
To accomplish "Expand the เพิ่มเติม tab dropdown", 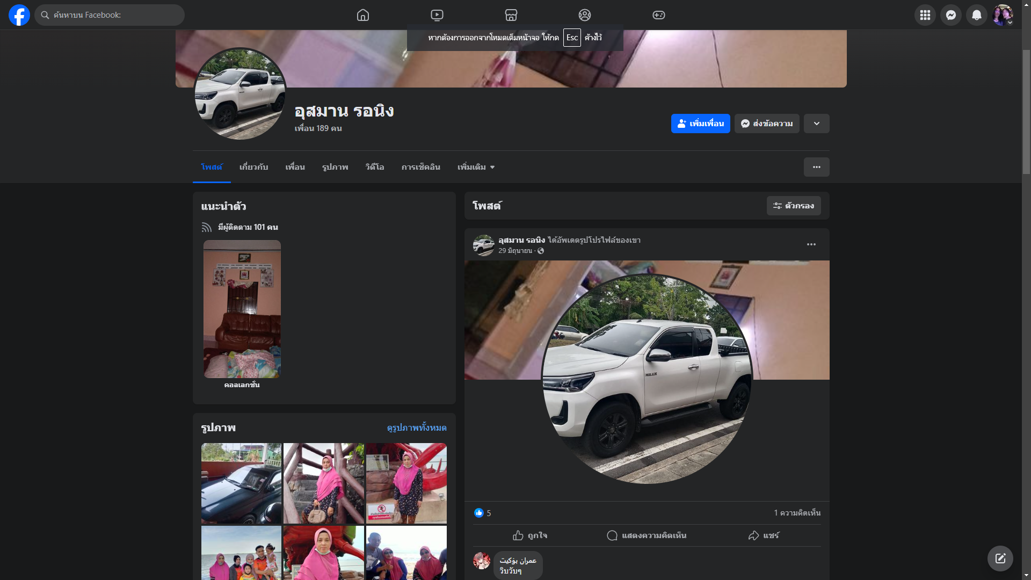I will coord(476,167).
